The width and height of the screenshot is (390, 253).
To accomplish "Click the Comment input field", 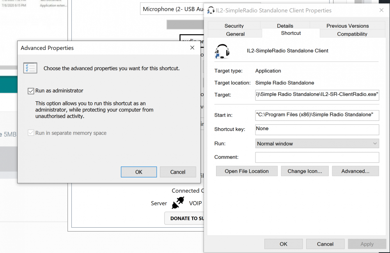I will [317, 157].
